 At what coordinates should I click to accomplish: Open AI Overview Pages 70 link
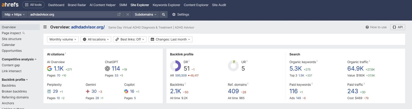[x=58, y=76]
